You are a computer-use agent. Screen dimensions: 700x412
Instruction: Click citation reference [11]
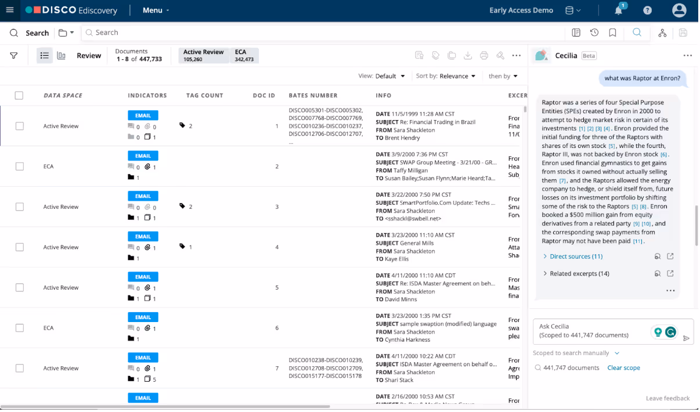click(x=638, y=241)
